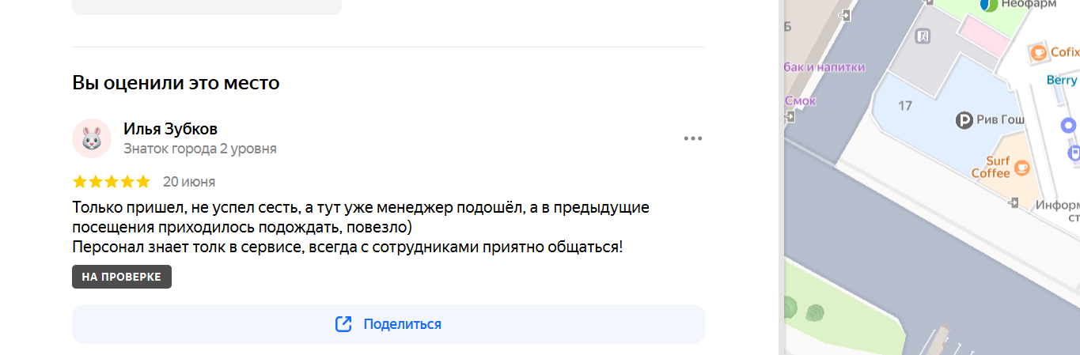Viewport: 1080px width, 355px height.
Task: Click the Поделиться share button
Action: click(x=388, y=324)
